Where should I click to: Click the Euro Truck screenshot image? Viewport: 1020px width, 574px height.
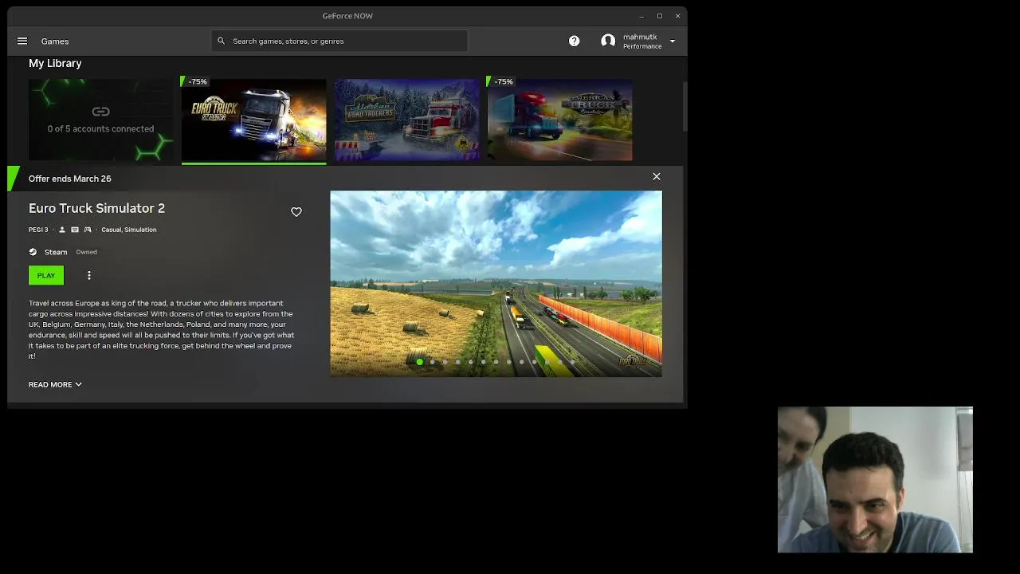[x=496, y=283]
